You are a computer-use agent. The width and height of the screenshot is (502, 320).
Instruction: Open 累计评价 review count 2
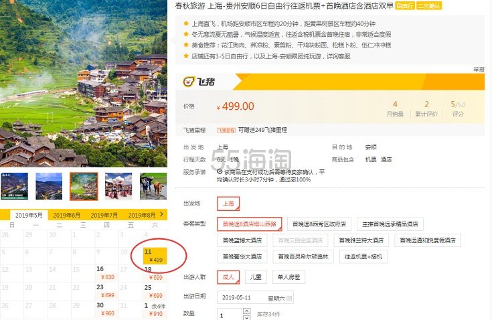(x=426, y=108)
